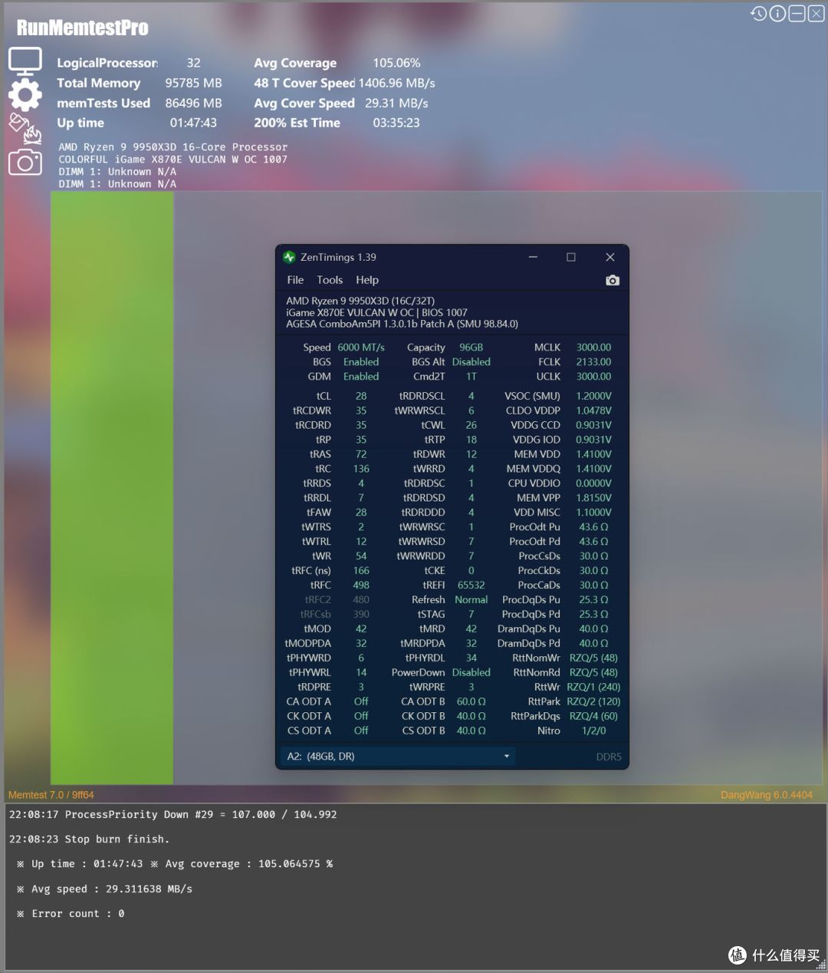Select the Total Memory value 95785 MB
828x973 pixels.
[x=193, y=83]
